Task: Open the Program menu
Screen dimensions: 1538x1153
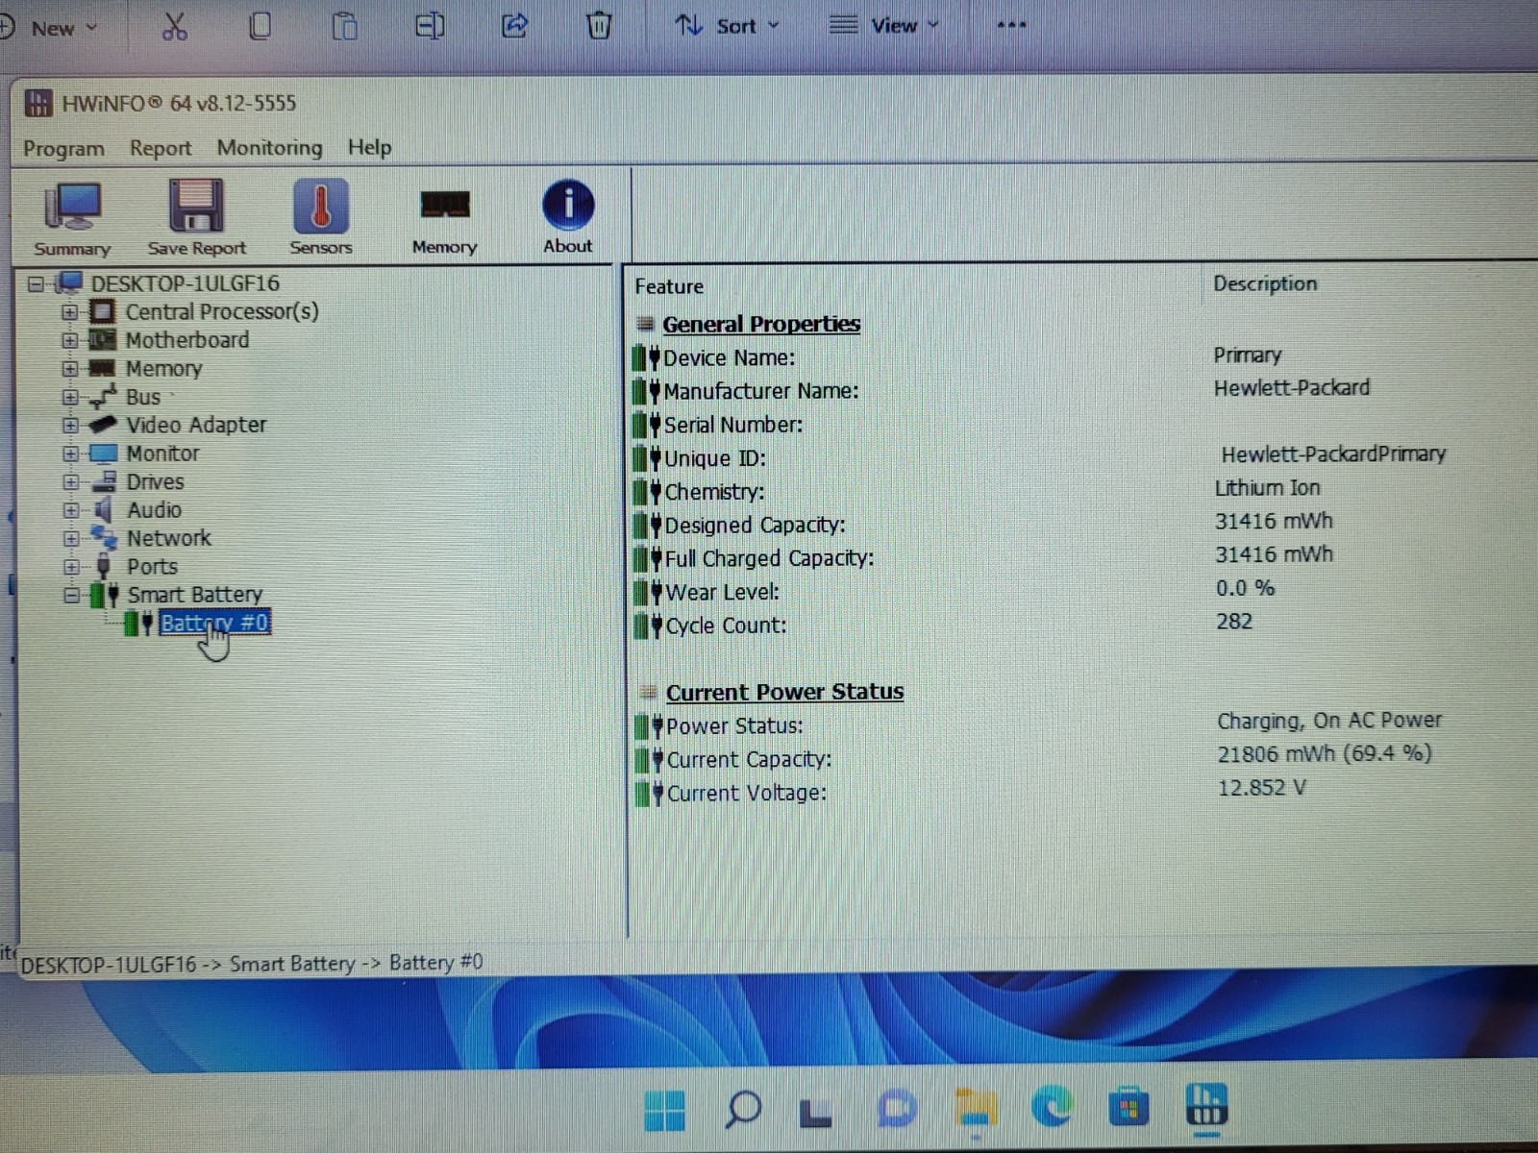Action: [x=63, y=148]
